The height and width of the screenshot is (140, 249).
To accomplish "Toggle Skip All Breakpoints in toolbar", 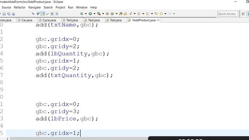I will click(x=33, y=14).
